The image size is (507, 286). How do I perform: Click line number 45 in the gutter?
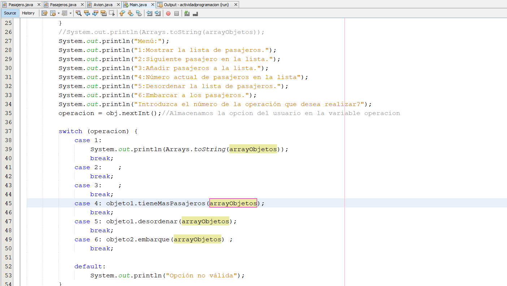pyautogui.click(x=8, y=203)
